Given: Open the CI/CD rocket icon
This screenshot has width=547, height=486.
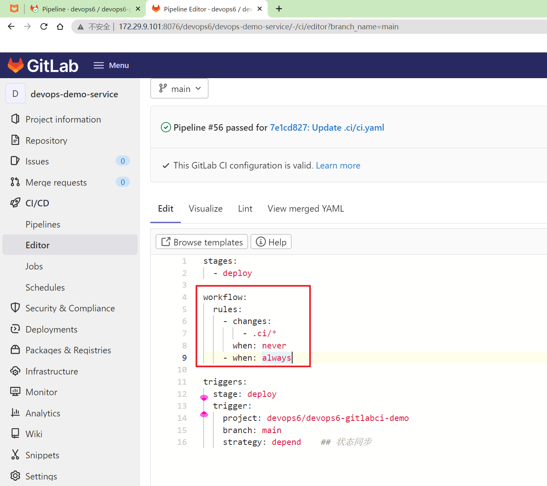Looking at the screenshot, I should click(15, 203).
